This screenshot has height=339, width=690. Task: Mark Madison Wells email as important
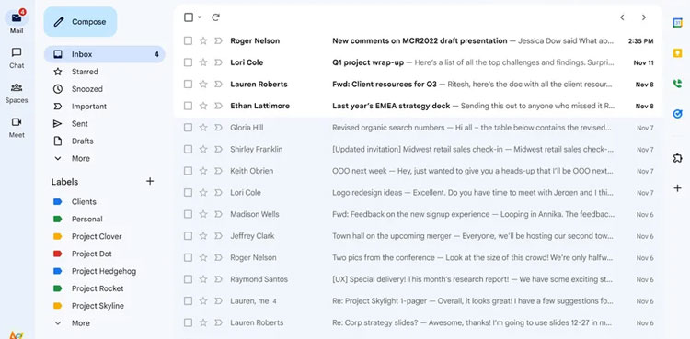pyautogui.click(x=218, y=214)
